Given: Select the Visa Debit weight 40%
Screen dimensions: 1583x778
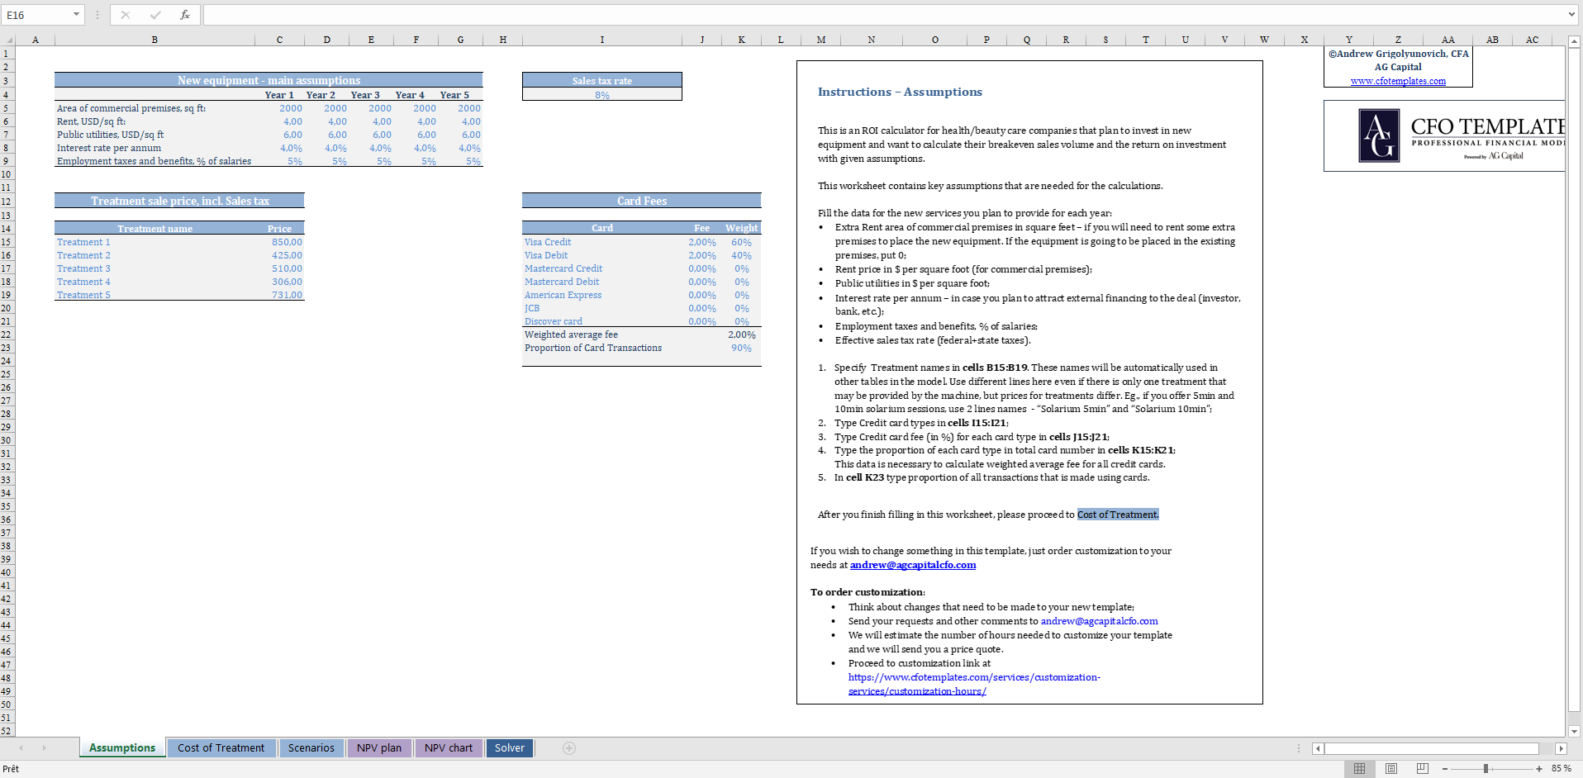Looking at the screenshot, I should pyautogui.click(x=741, y=255).
